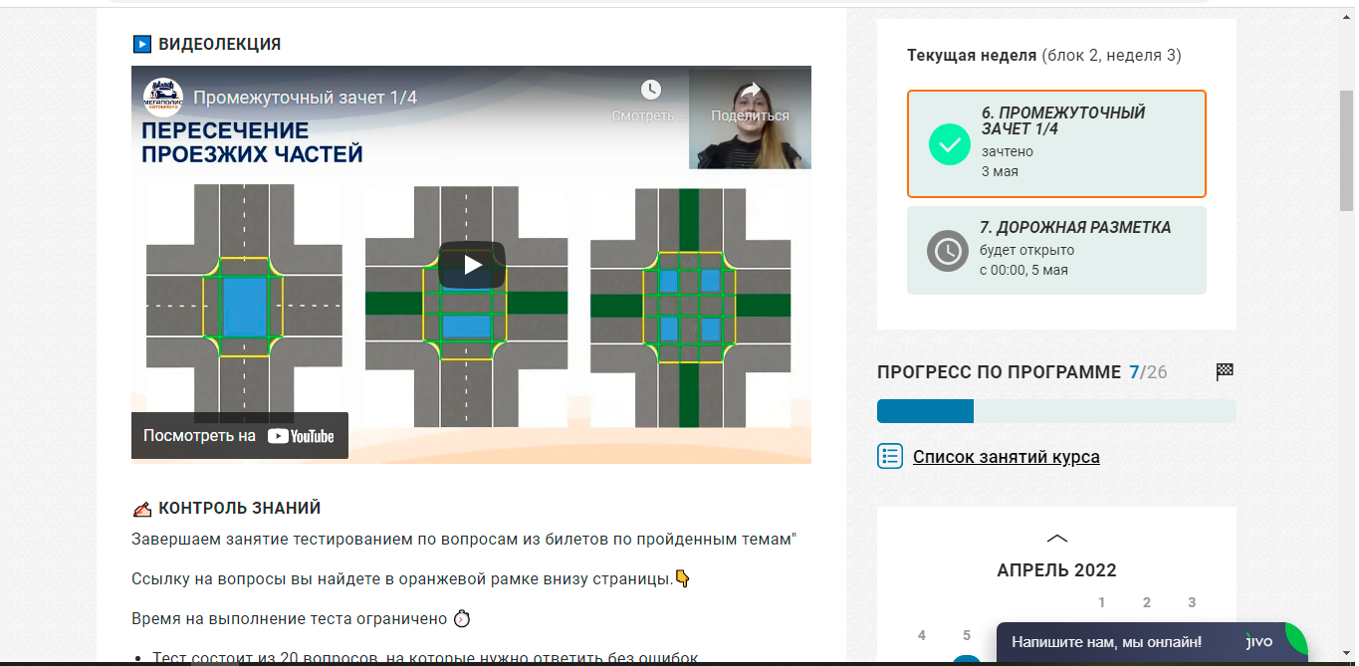This screenshot has width=1359, height=666.
Task: Select date 1 in April calendar
Action: (1101, 602)
